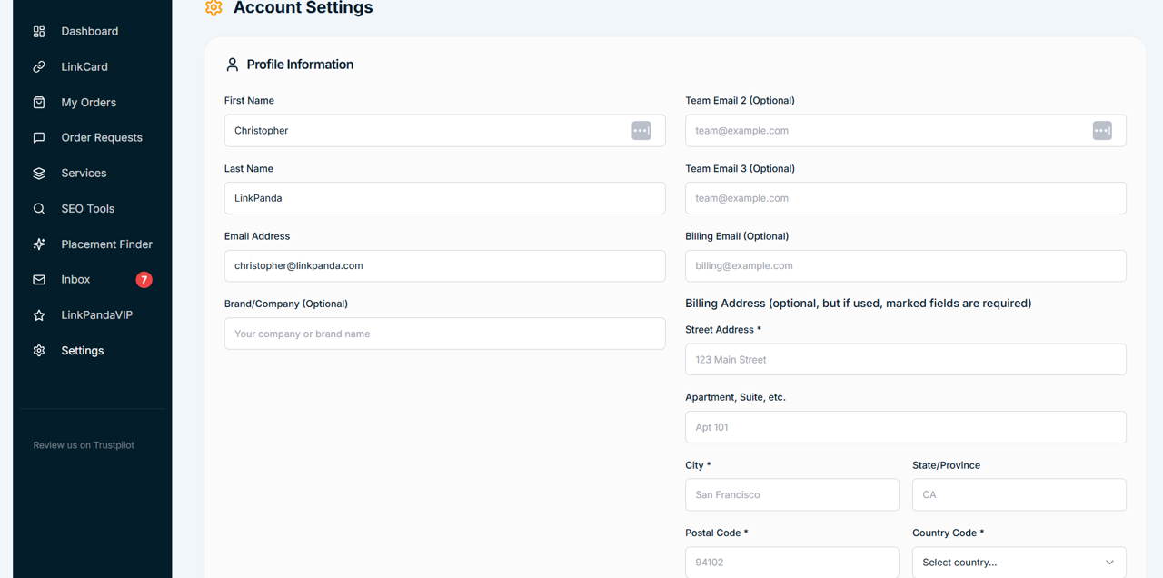This screenshot has width=1163, height=578.
Task: Click the red unread badge on Inbox
Action: pyautogui.click(x=144, y=279)
